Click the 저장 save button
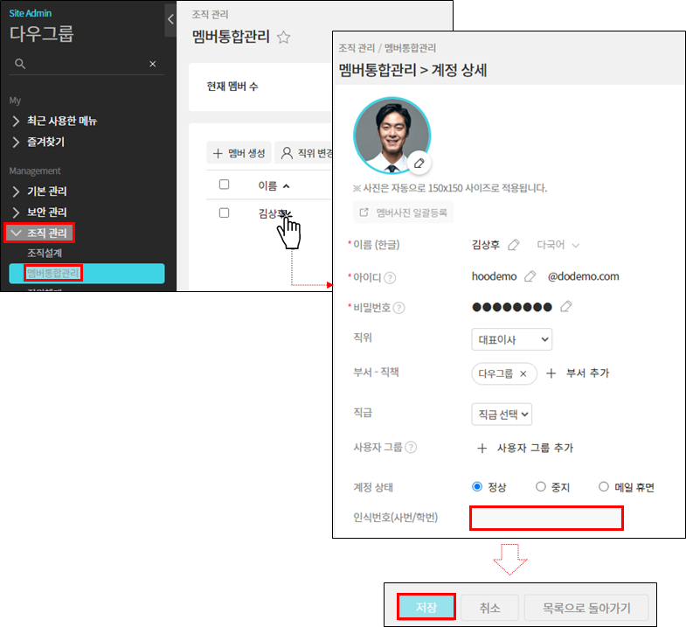 click(426, 607)
